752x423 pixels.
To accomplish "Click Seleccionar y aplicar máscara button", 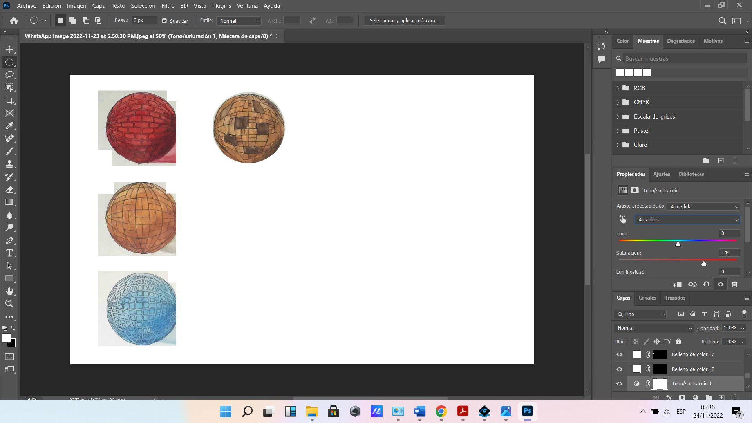I will tap(404, 21).
